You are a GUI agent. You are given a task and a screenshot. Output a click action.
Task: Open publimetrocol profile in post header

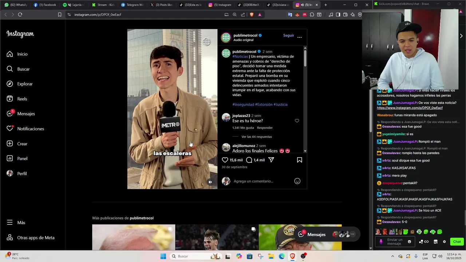tap(245, 35)
